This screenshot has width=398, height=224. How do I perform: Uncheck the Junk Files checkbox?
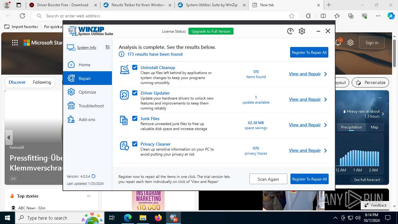tap(135, 118)
